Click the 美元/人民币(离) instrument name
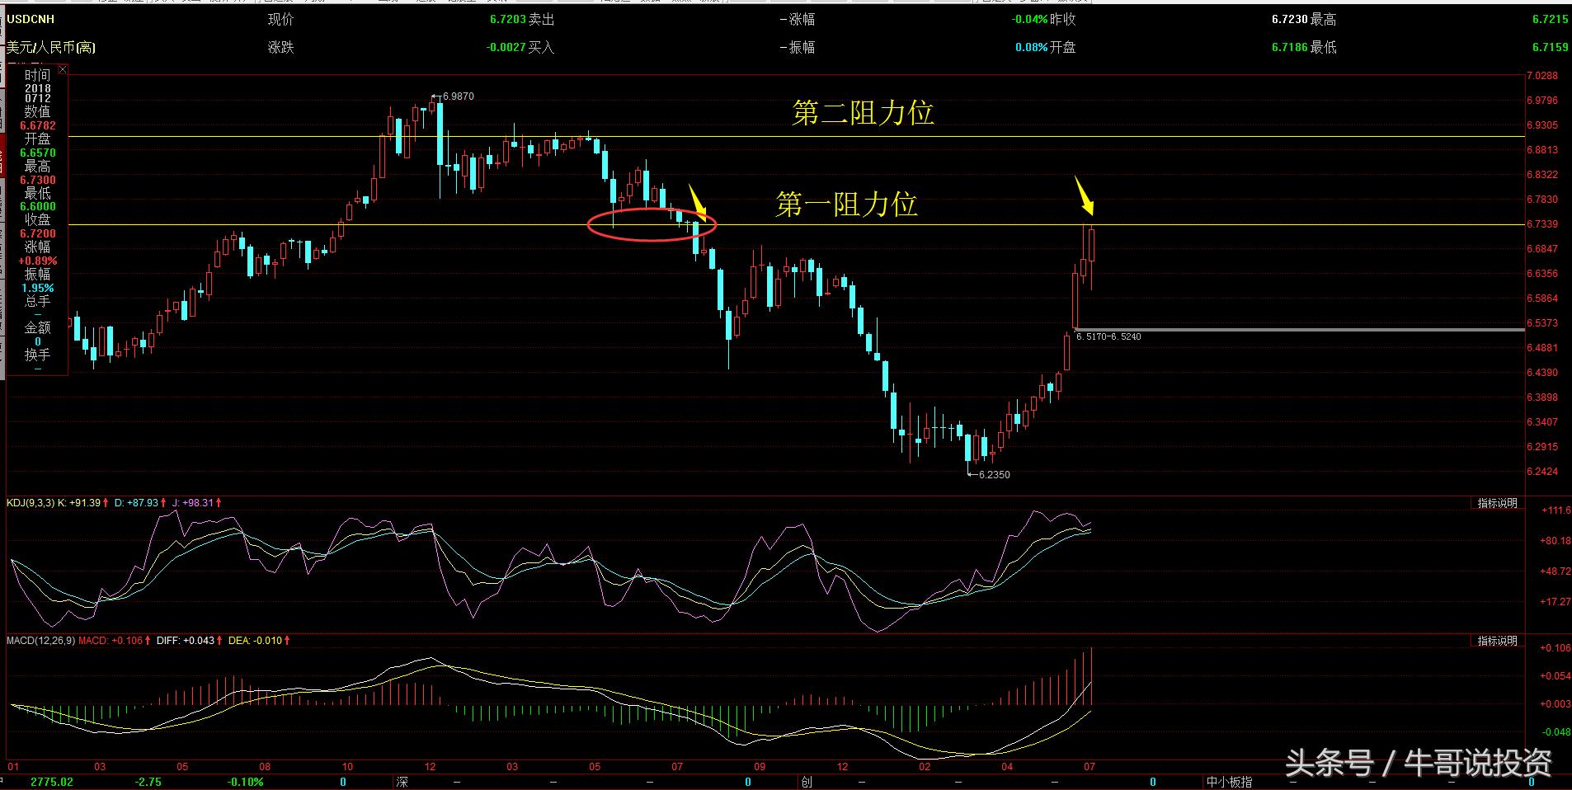Screen dimensions: 1572x790 (51, 48)
